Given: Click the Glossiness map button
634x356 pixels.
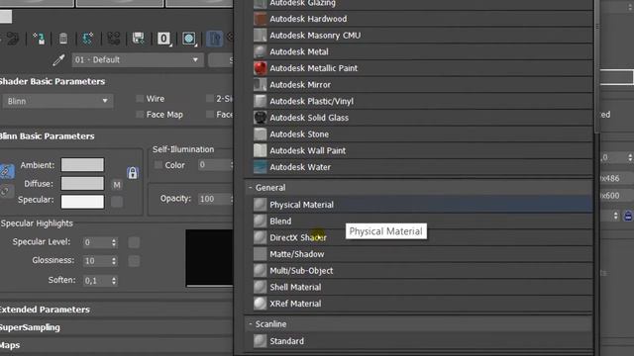Looking at the screenshot, I should click(x=134, y=261).
